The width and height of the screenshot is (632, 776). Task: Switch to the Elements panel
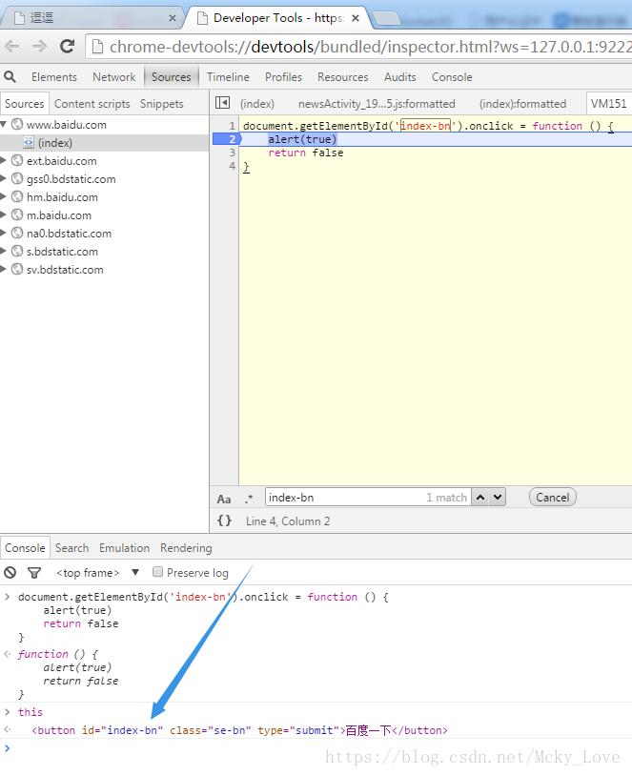54,77
